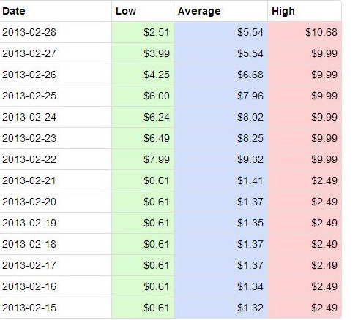
Task: Click the High column header
Action: tap(305, 11)
